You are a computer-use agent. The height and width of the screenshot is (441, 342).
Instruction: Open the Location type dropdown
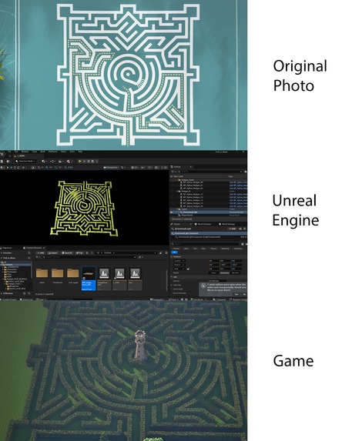coord(179,261)
